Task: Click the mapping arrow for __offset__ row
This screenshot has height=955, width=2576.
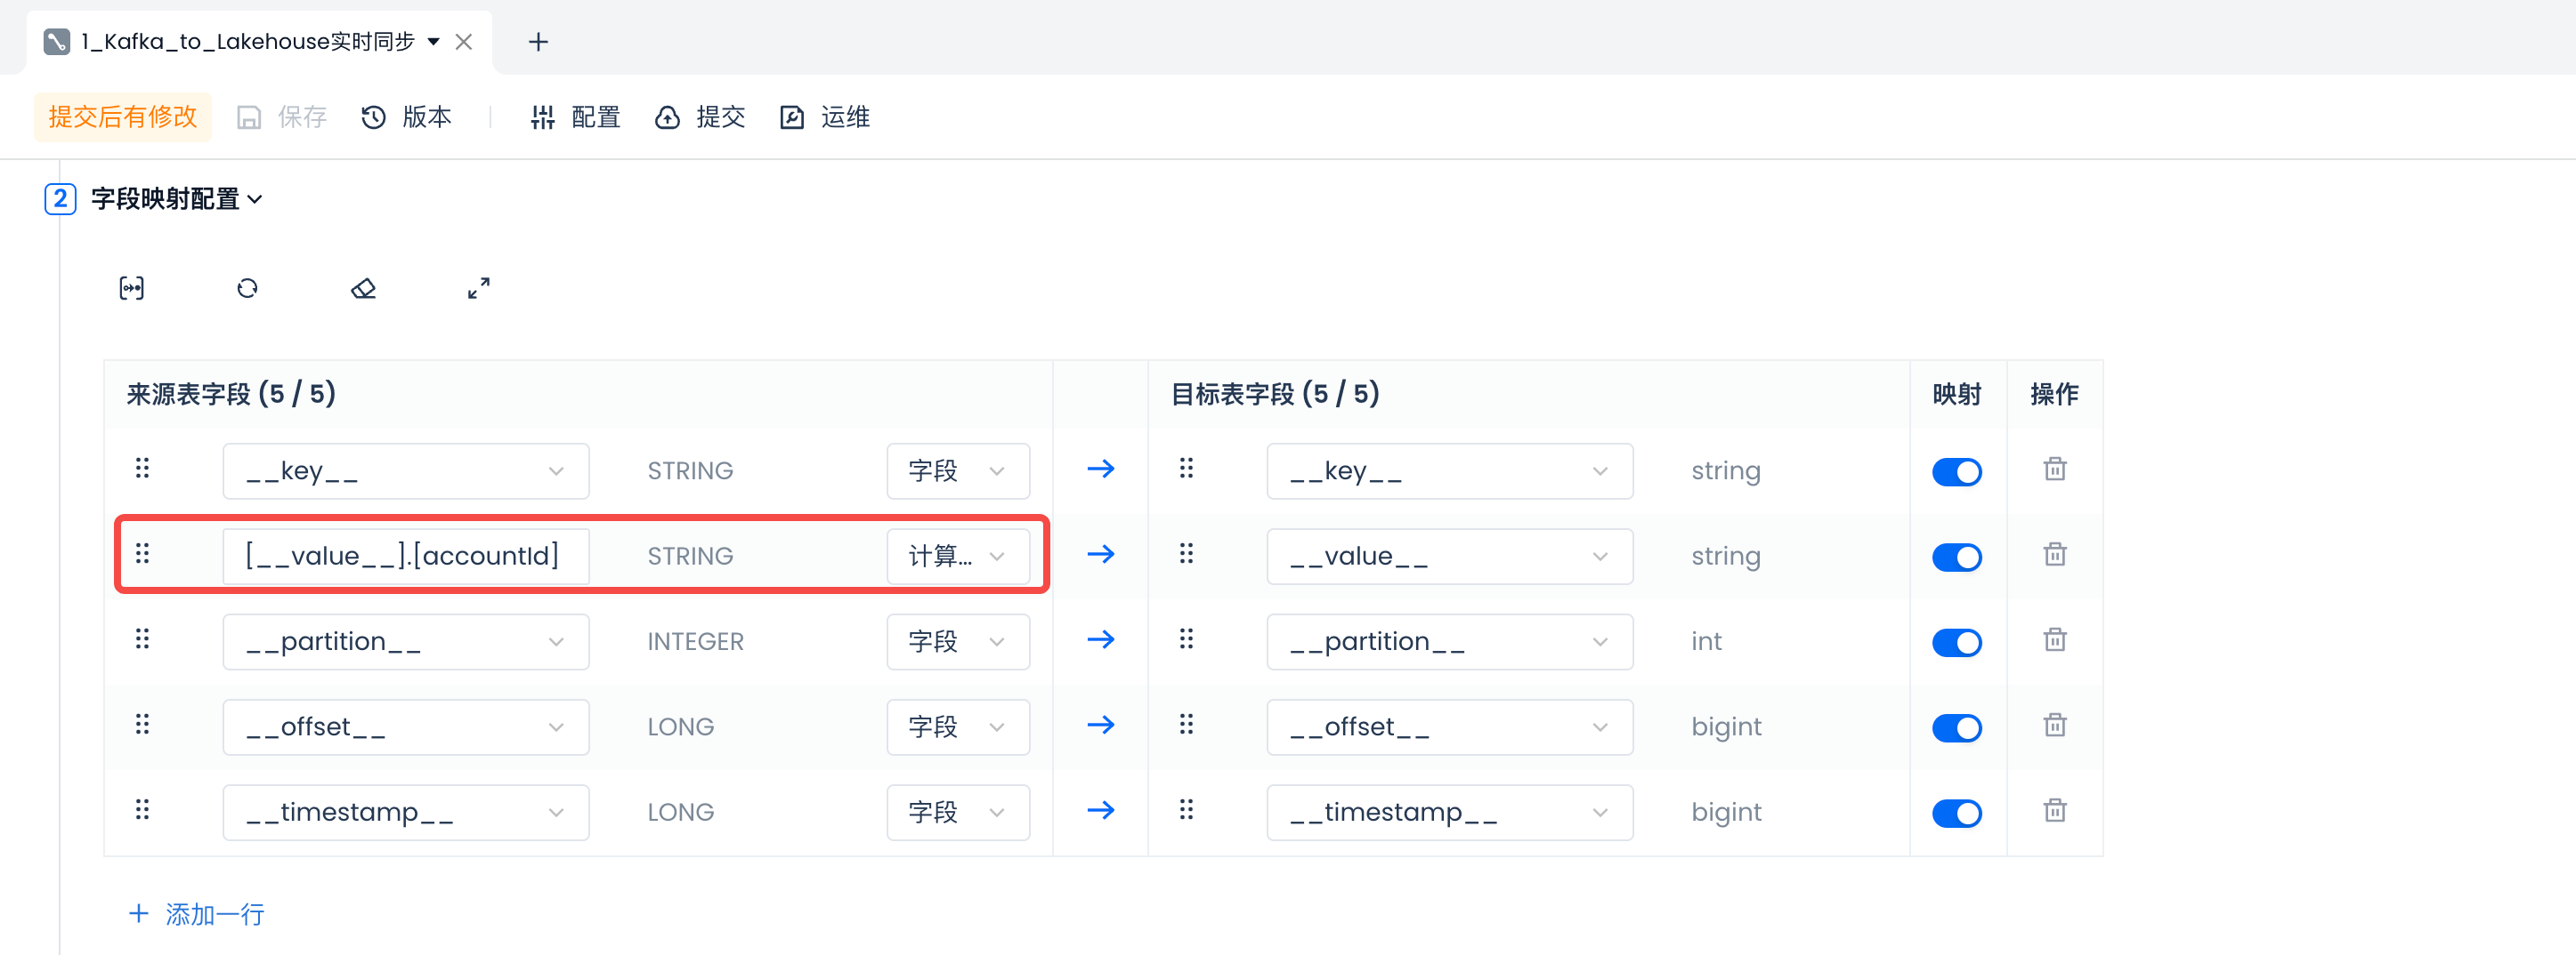Action: 1100,726
